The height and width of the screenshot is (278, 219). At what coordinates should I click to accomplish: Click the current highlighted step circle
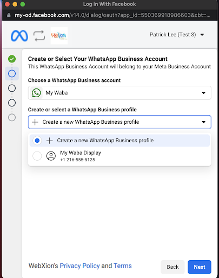[12, 74]
